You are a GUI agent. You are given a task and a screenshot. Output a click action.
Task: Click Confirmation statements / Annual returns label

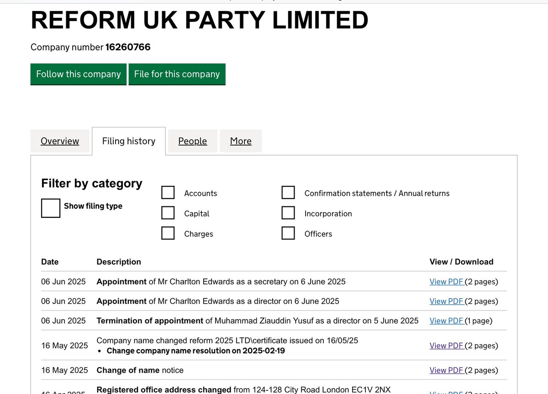click(377, 194)
